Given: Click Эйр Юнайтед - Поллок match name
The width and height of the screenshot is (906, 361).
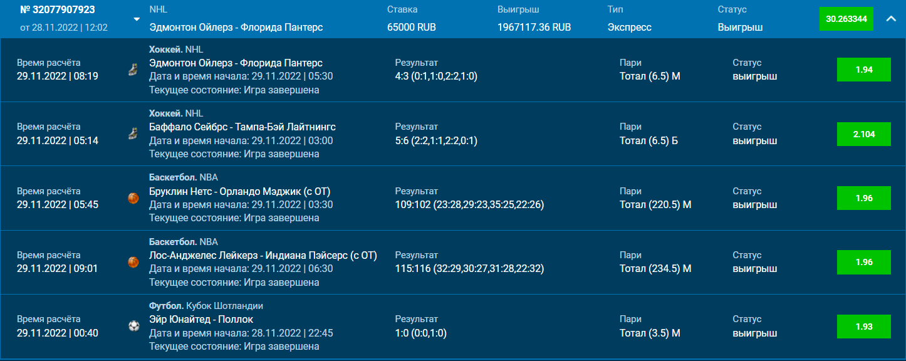Looking at the screenshot, I should point(201,320).
